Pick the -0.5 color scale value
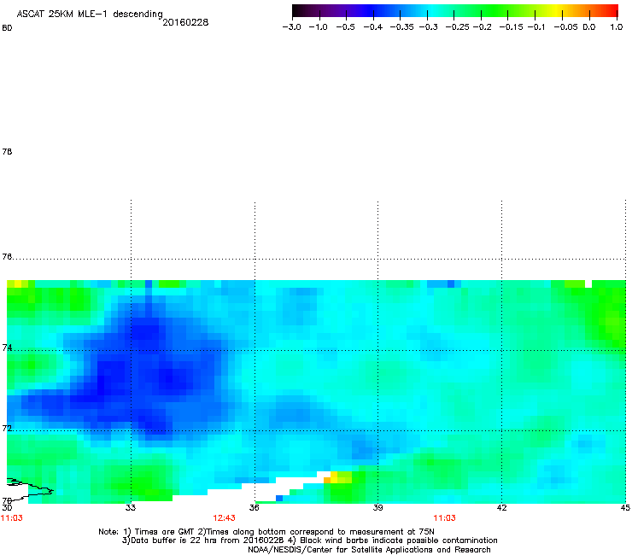 click(345, 27)
